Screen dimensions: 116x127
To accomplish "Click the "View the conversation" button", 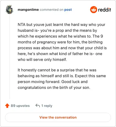I will [x=58, y=117].
